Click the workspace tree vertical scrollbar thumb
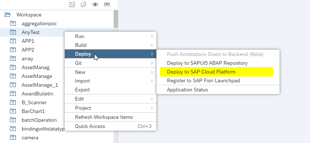This screenshot has height=143, width=310. 116,19
